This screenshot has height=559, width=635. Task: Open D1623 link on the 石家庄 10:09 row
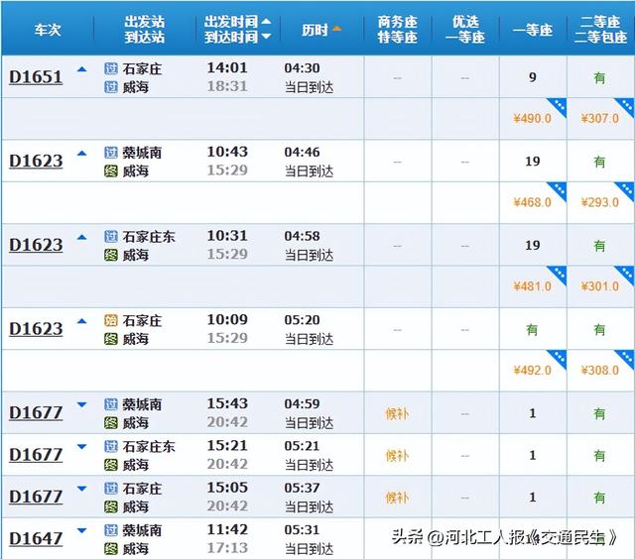click(x=36, y=329)
